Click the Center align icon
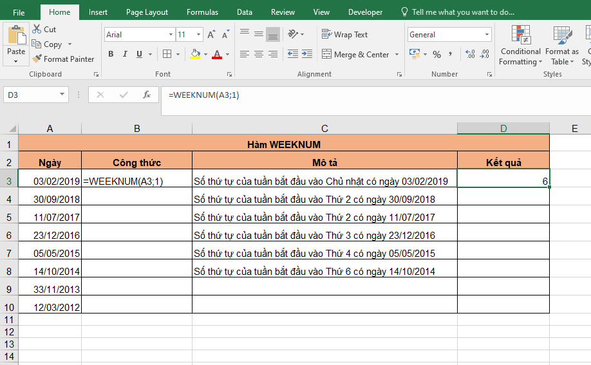591x365 pixels. point(259,55)
